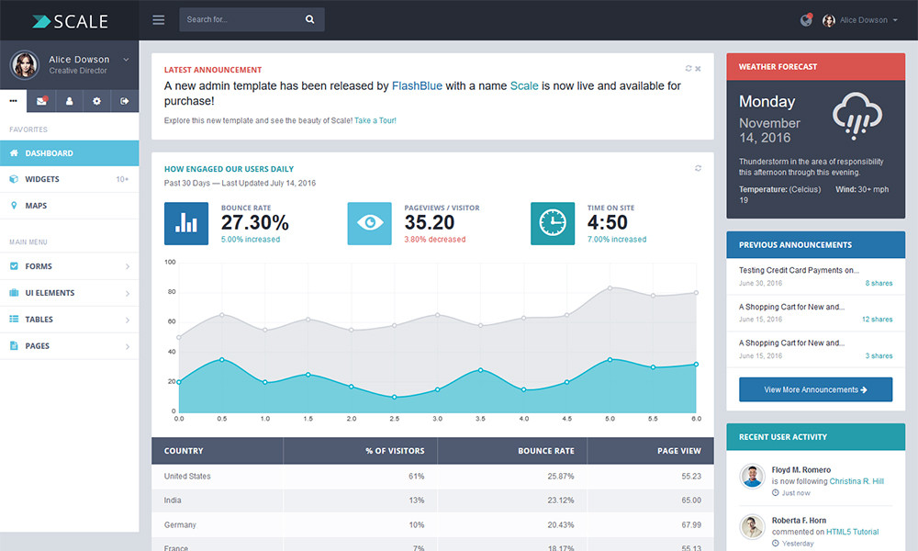Expand the sidebar profile chevron

pos(126,60)
